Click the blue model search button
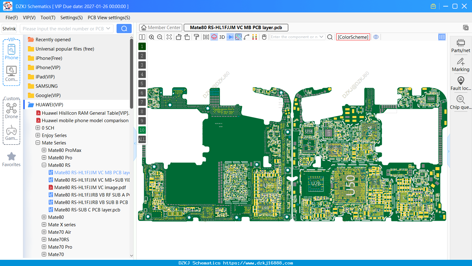This screenshot has width=472, height=266. pos(124,29)
